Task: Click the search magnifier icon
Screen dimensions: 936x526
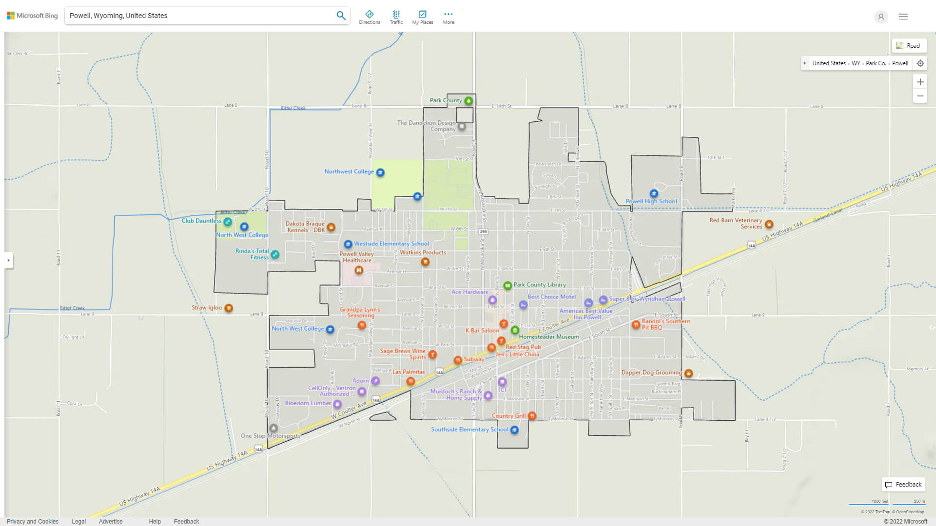Action: click(341, 15)
